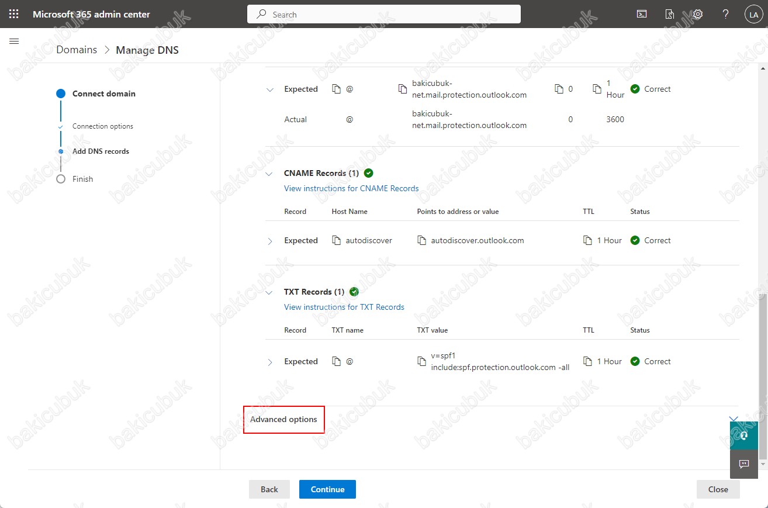Select the Add DNS records step
The width and height of the screenshot is (768, 508).
(x=101, y=151)
